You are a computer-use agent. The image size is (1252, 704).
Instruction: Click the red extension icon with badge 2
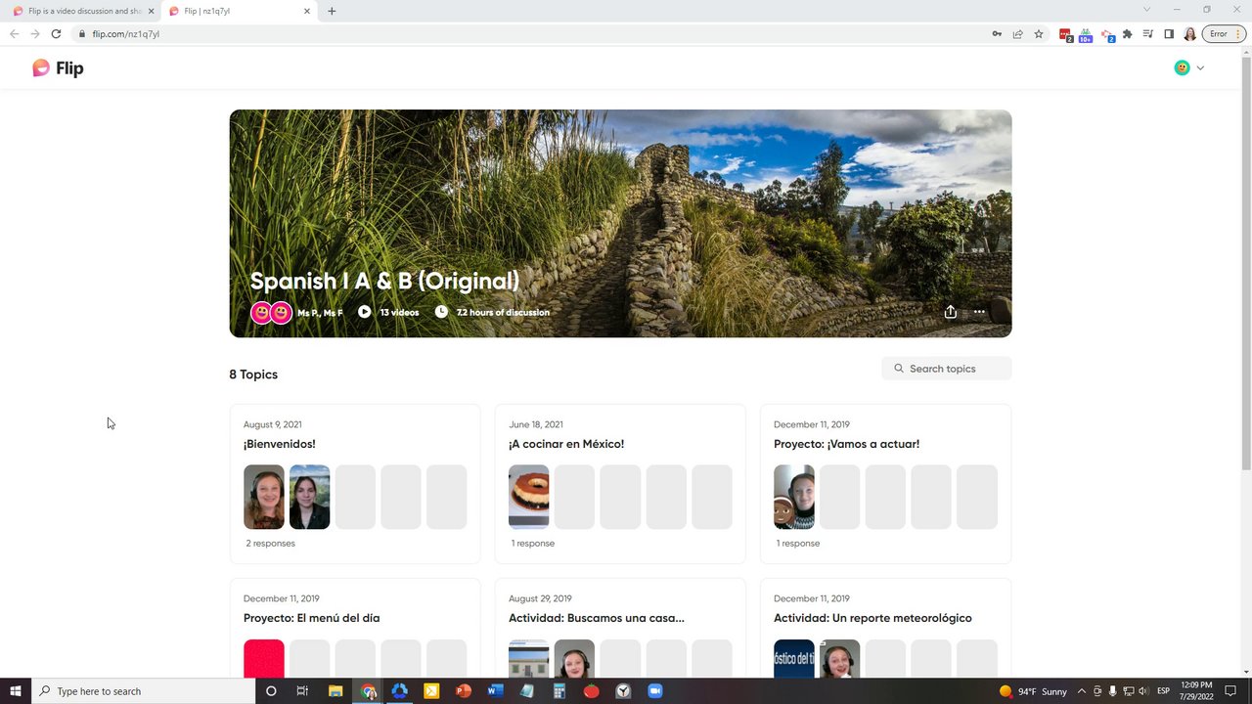coord(1065,34)
